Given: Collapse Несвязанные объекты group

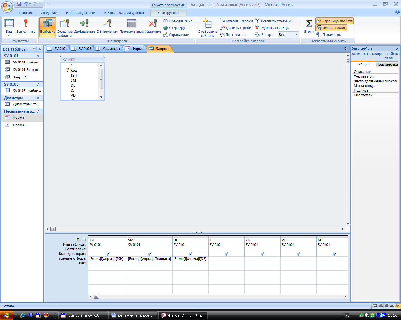Looking at the screenshot, I should [38, 111].
